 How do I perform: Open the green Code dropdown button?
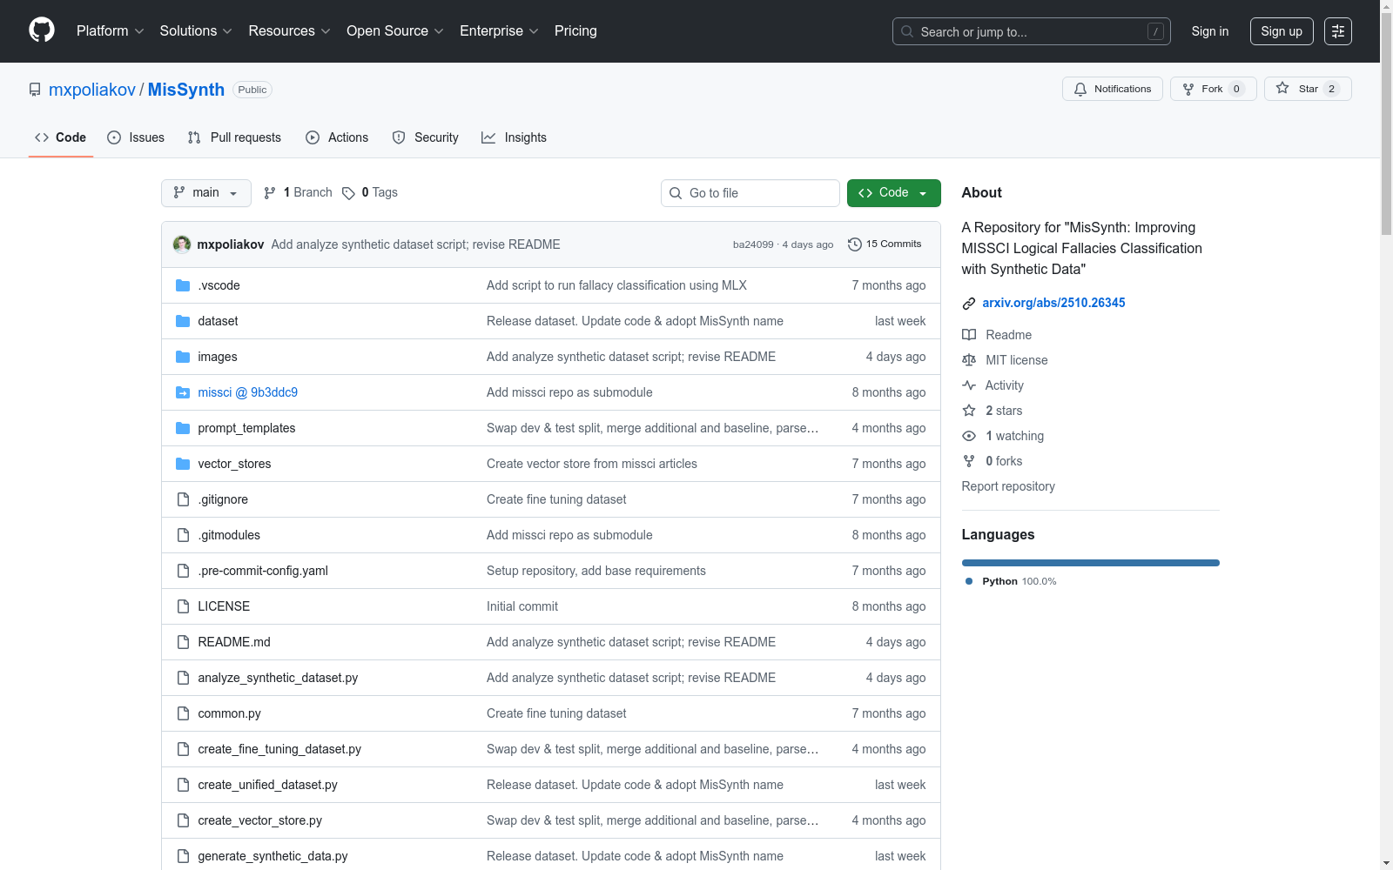(894, 193)
